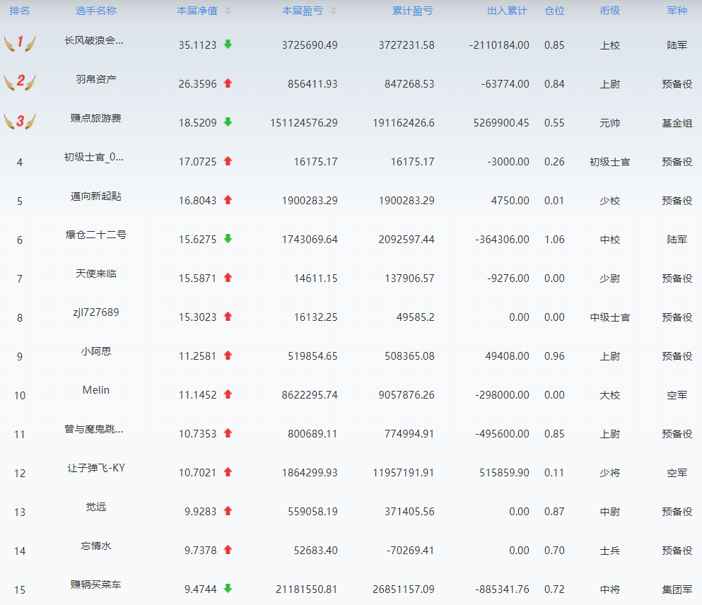Click green down arrow beside 18.5209
This screenshot has height=605, width=702.
[x=228, y=122]
